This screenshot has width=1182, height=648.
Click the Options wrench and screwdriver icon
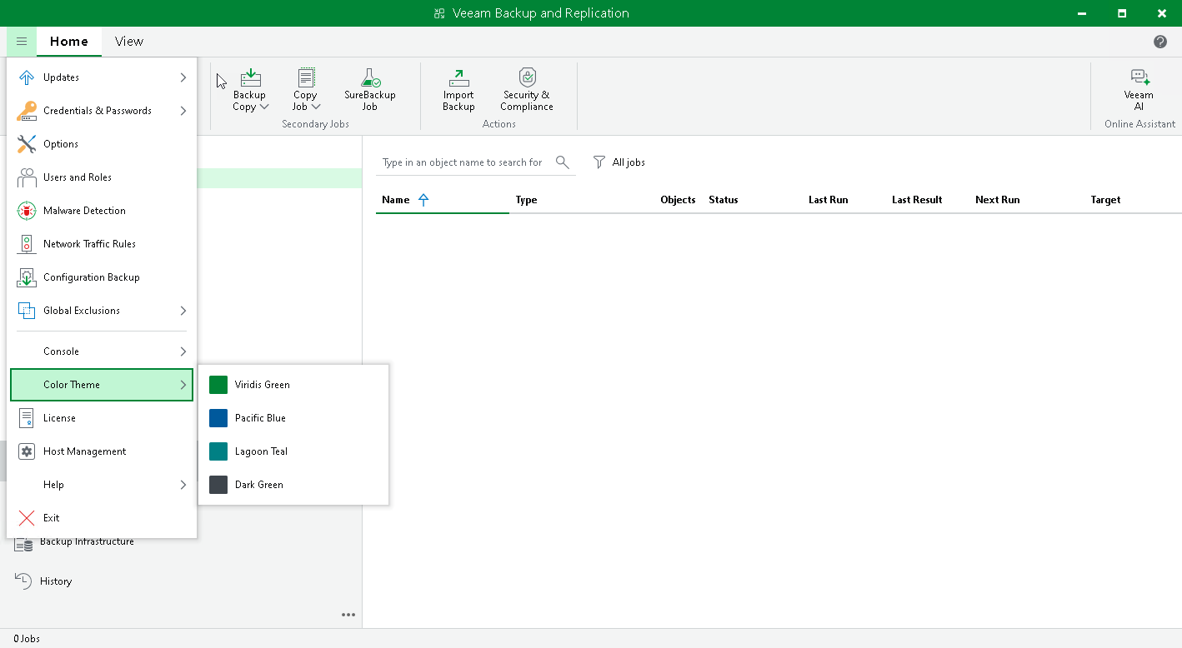point(27,144)
